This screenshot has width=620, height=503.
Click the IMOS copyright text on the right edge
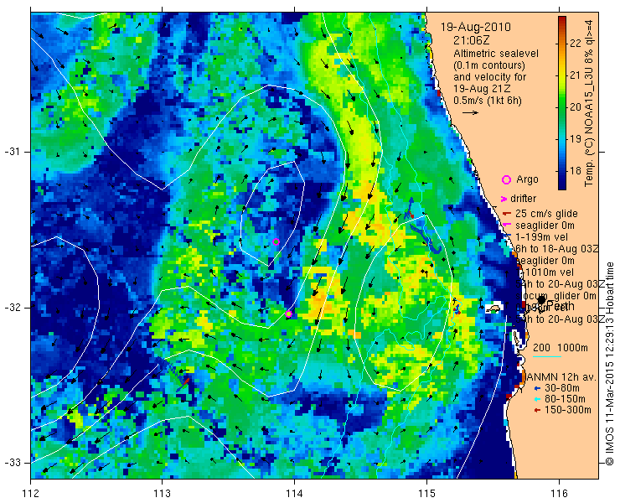(609, 364)
